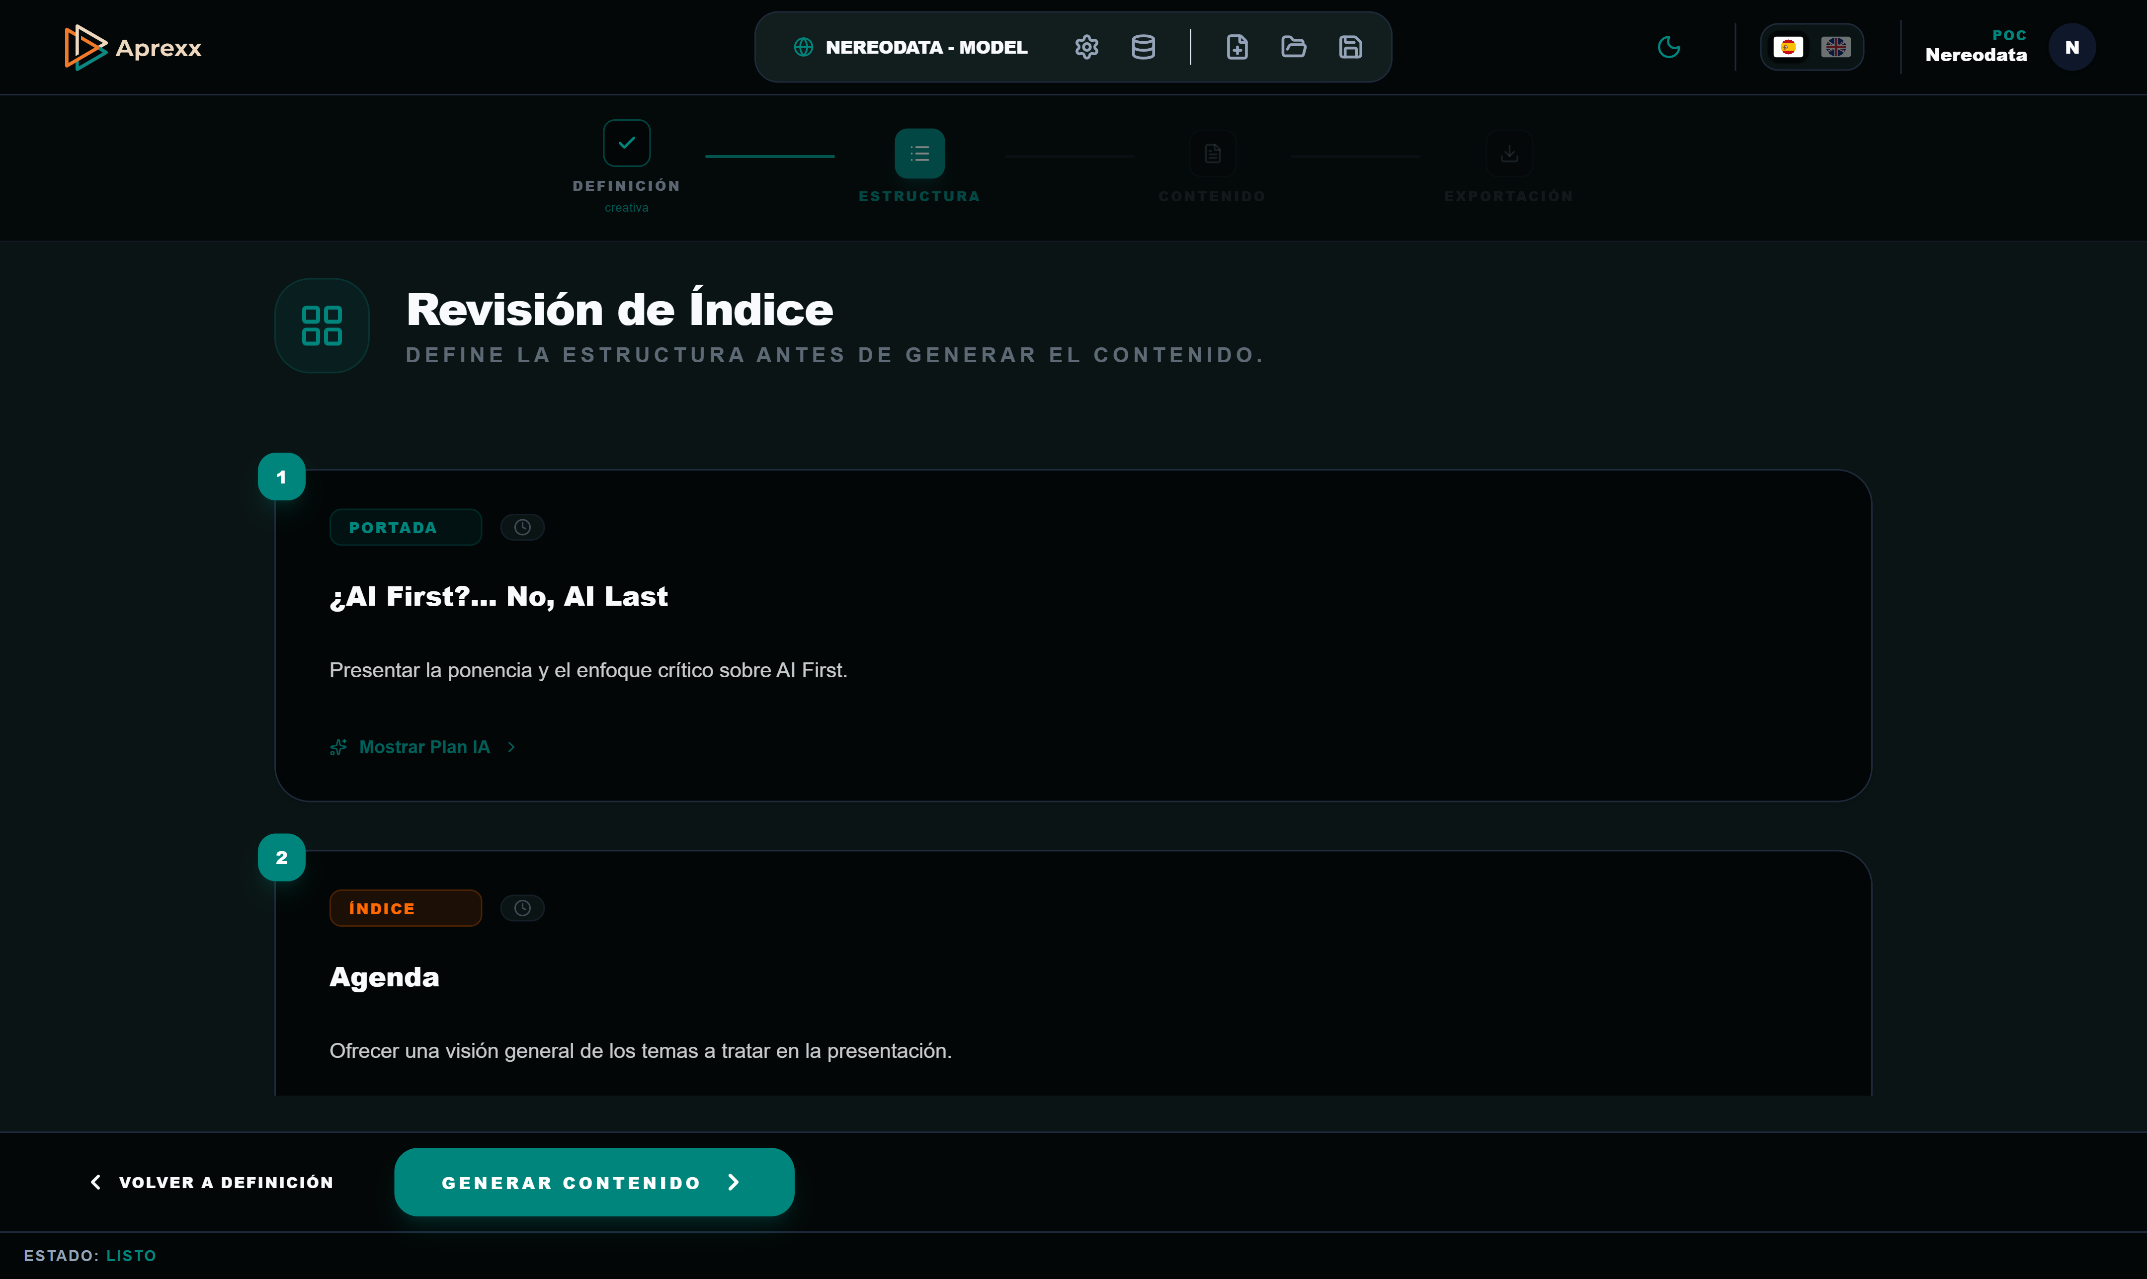Switch language to Spanish flag

coord(1788,47)
